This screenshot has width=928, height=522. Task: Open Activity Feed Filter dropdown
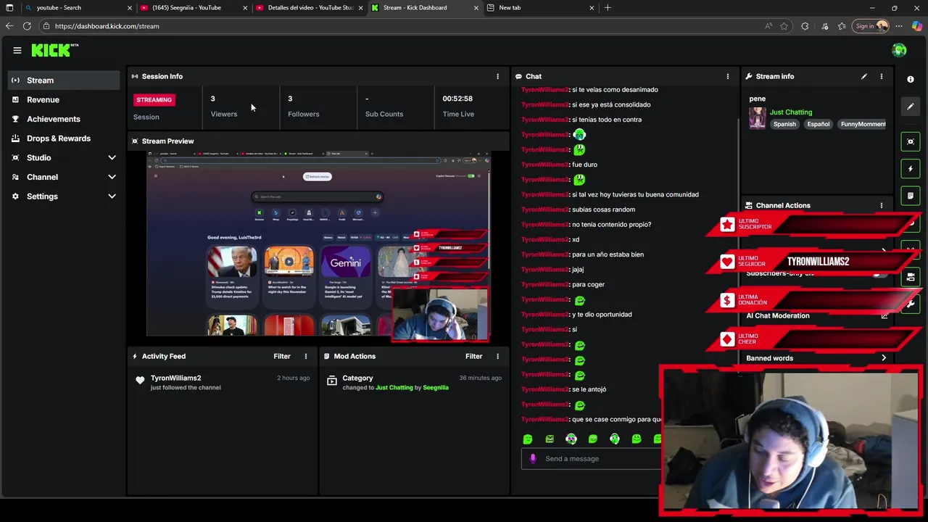tap(282, 356)
